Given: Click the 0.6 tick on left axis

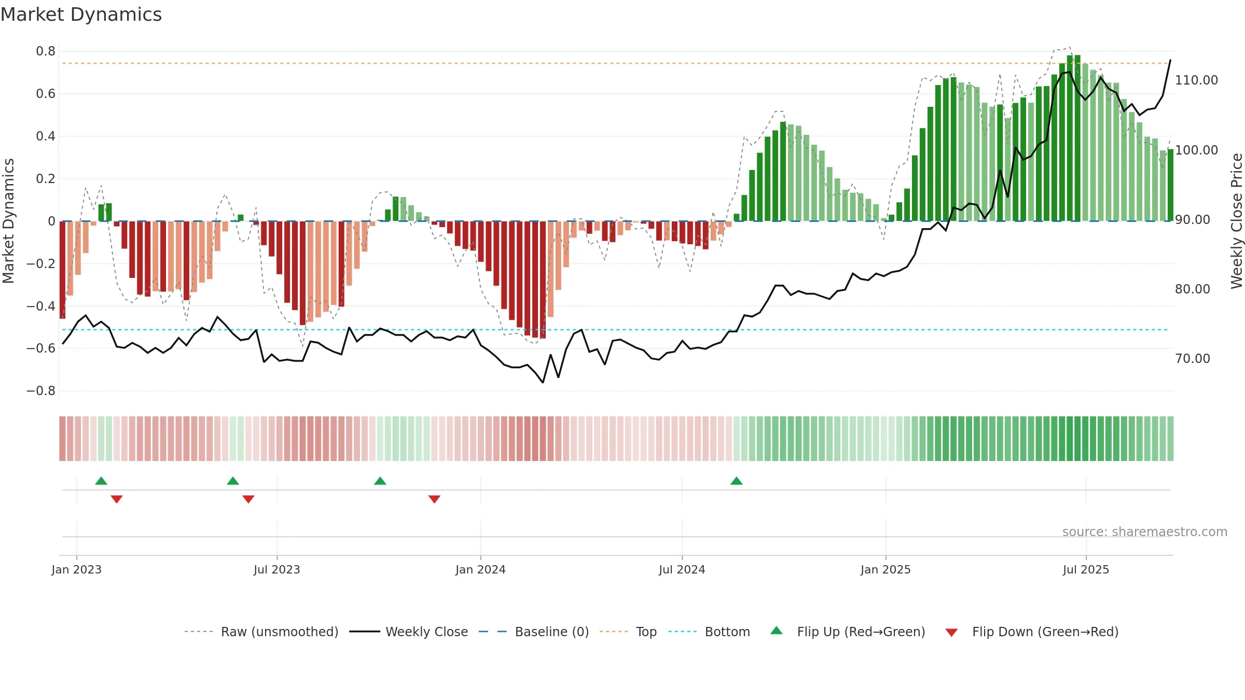Looking at the screenshot, I should click(x=46, y=94).
